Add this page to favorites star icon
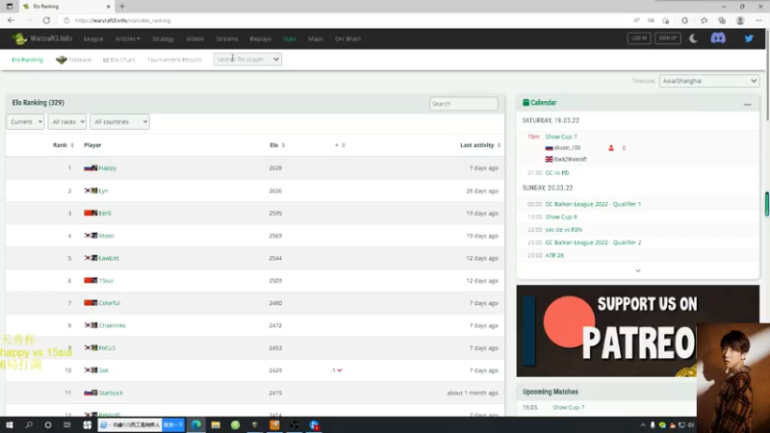The height and width of the screenshot is (433, 770). tap(665, 20)
